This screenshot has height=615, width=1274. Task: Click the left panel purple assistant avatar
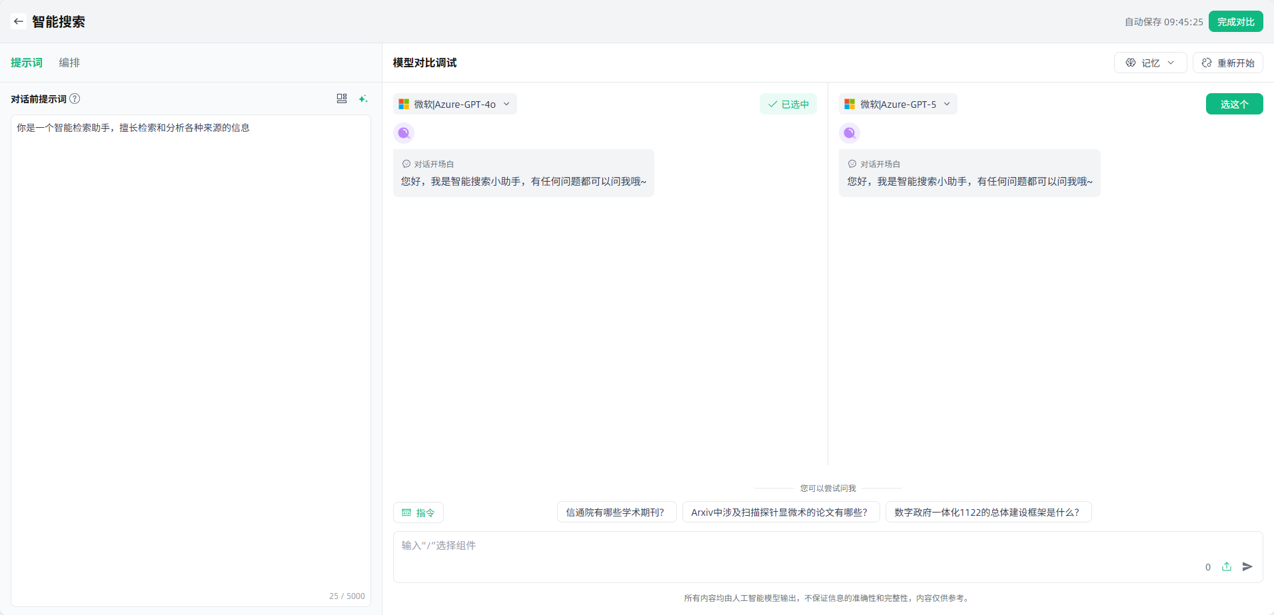(404, 133)
